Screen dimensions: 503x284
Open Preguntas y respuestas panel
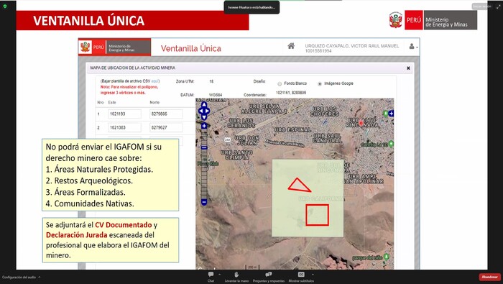click(x=269, y=277)
